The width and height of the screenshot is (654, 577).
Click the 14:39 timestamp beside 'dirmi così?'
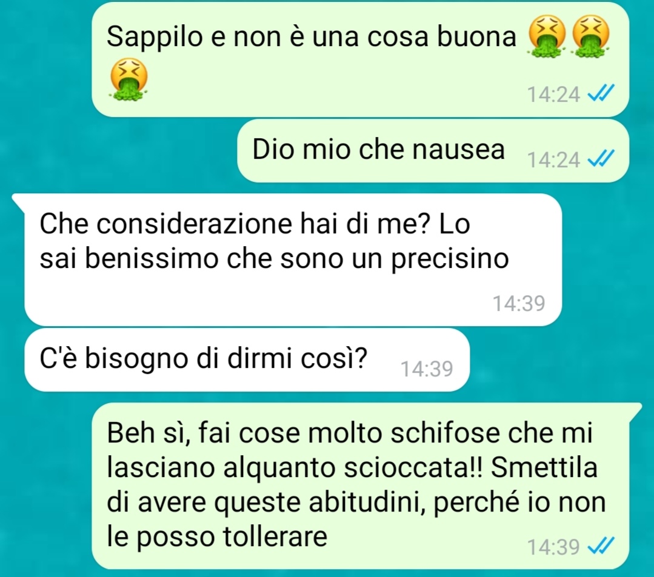427,369
